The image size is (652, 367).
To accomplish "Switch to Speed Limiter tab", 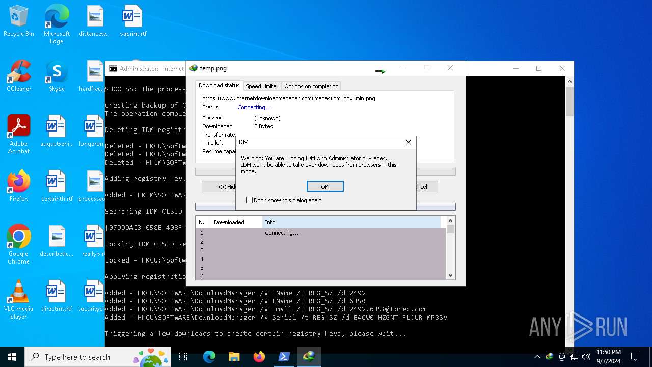I will pos(262,86).
